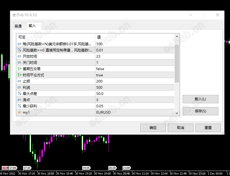Click the 17:00 time marker on the chart
Image resolution: width=230 pixels, height=176 pixels.
point(13,168)
